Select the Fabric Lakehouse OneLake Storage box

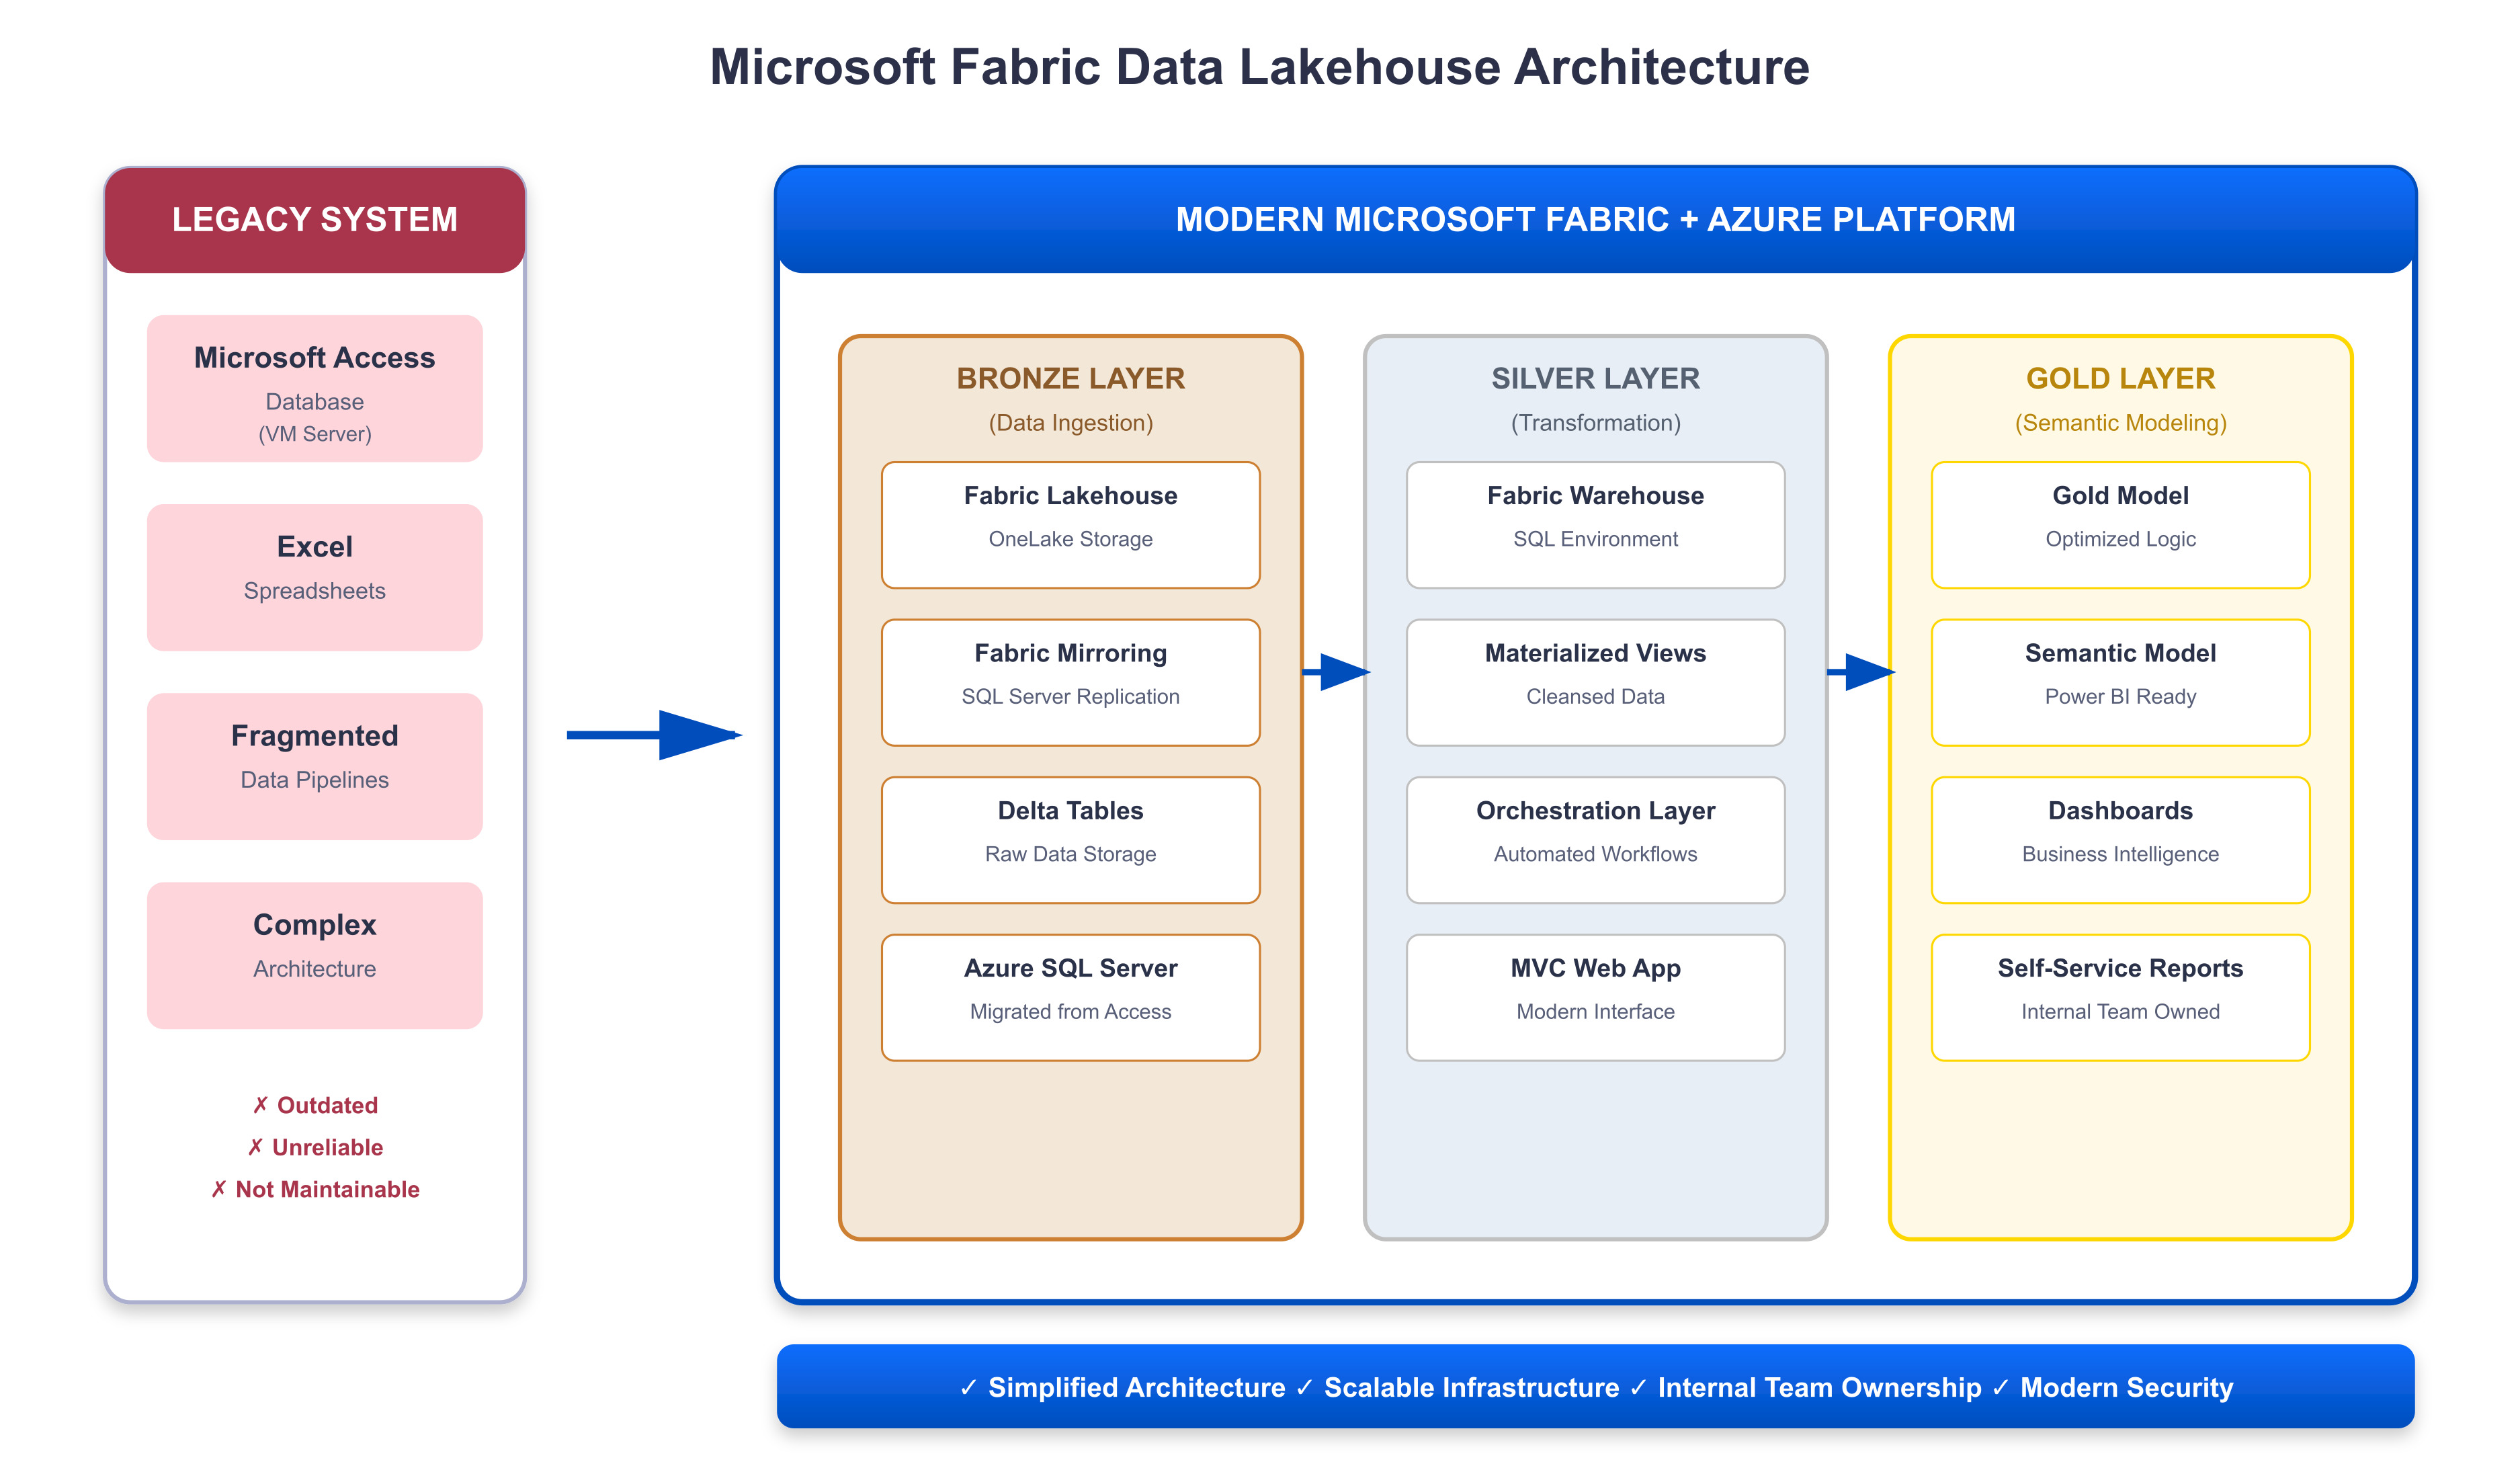pyautogui.click(x=1070, y=525)
